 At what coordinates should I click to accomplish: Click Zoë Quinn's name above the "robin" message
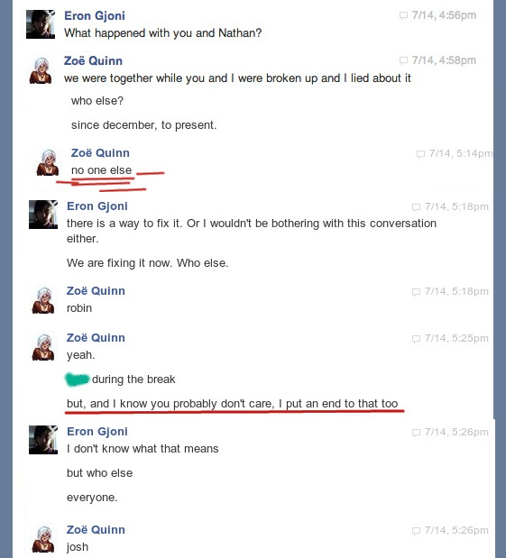tap(96, 291)
